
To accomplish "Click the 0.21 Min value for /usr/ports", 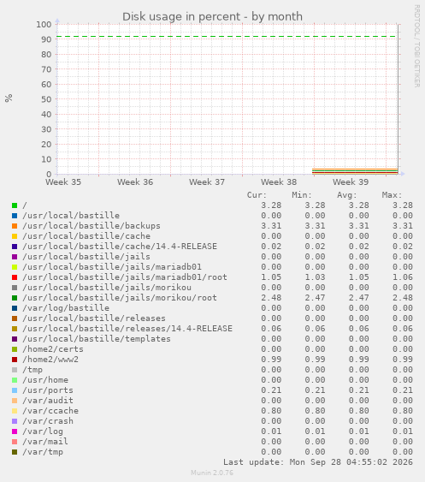I will pos(315,390).
